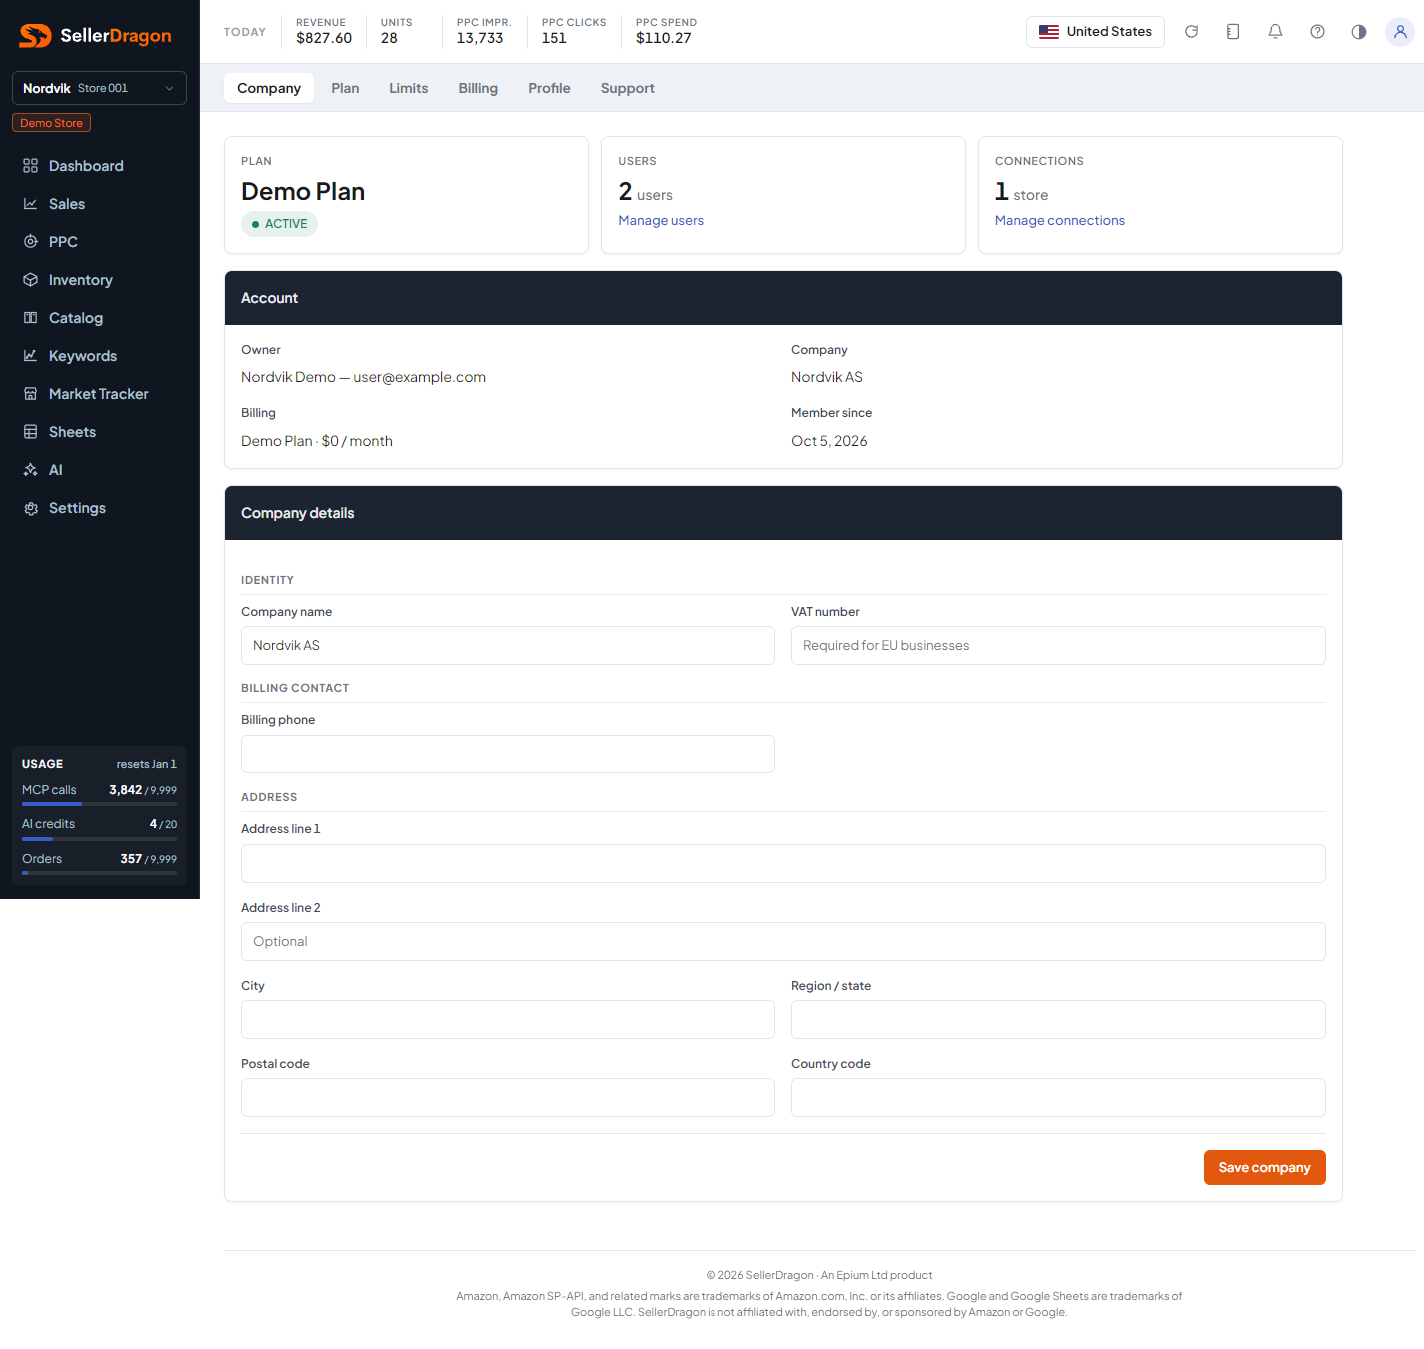Switch to the Plan tab
Screen dimensions: 1424x1349
[345, 88]
